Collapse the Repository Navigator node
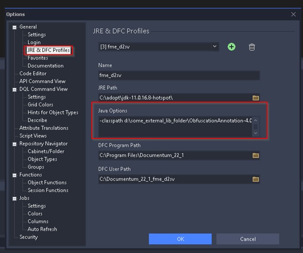The width and height of the screenshot is (303, 253). tap(15, 144)
